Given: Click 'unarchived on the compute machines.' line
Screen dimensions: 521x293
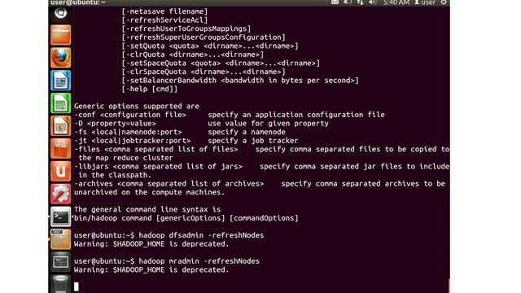Looking at the screenshot, I should click(150, 193).
